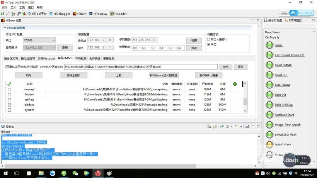The height and width of the screenshot is (178, 317).
Task: Click the display selected console icon
Action: (227, 127)
